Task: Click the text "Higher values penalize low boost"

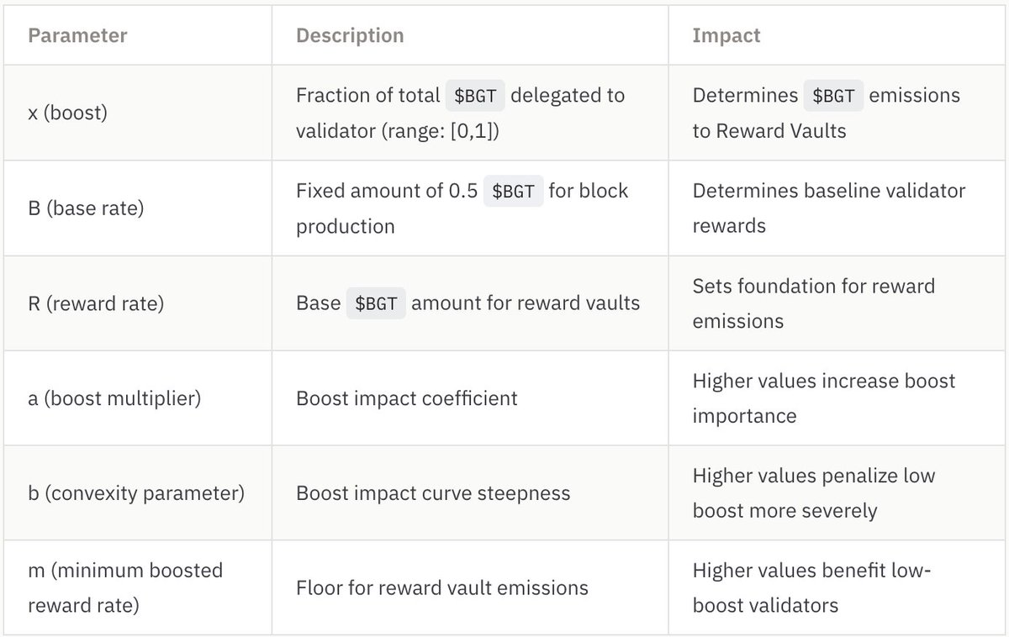Action: pyautogui.click(x=813, y=492)
